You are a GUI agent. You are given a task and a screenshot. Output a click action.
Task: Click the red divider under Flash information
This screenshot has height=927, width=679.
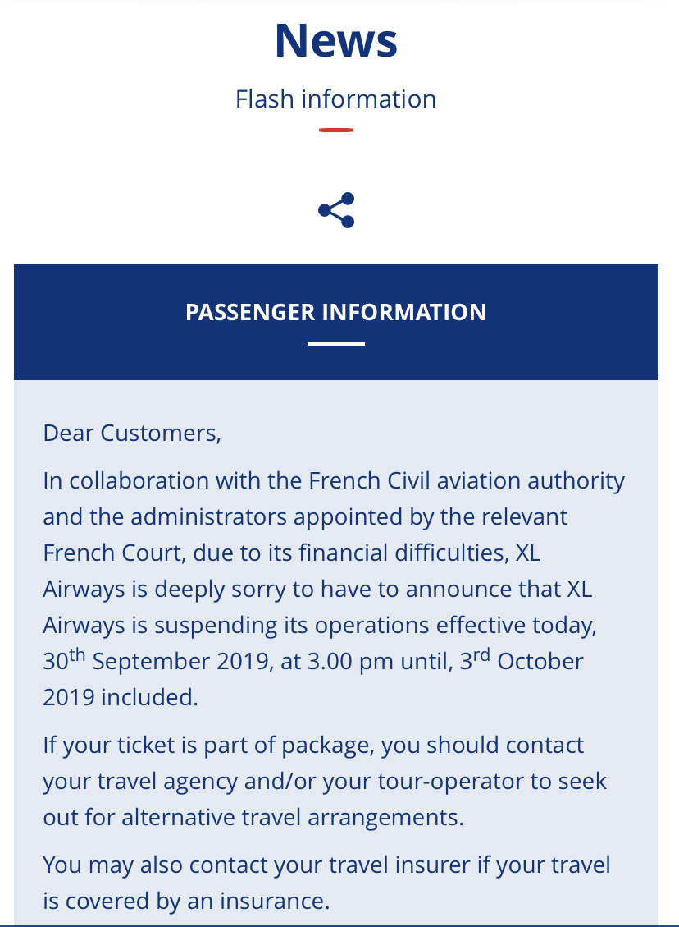[x=336, y=130]
